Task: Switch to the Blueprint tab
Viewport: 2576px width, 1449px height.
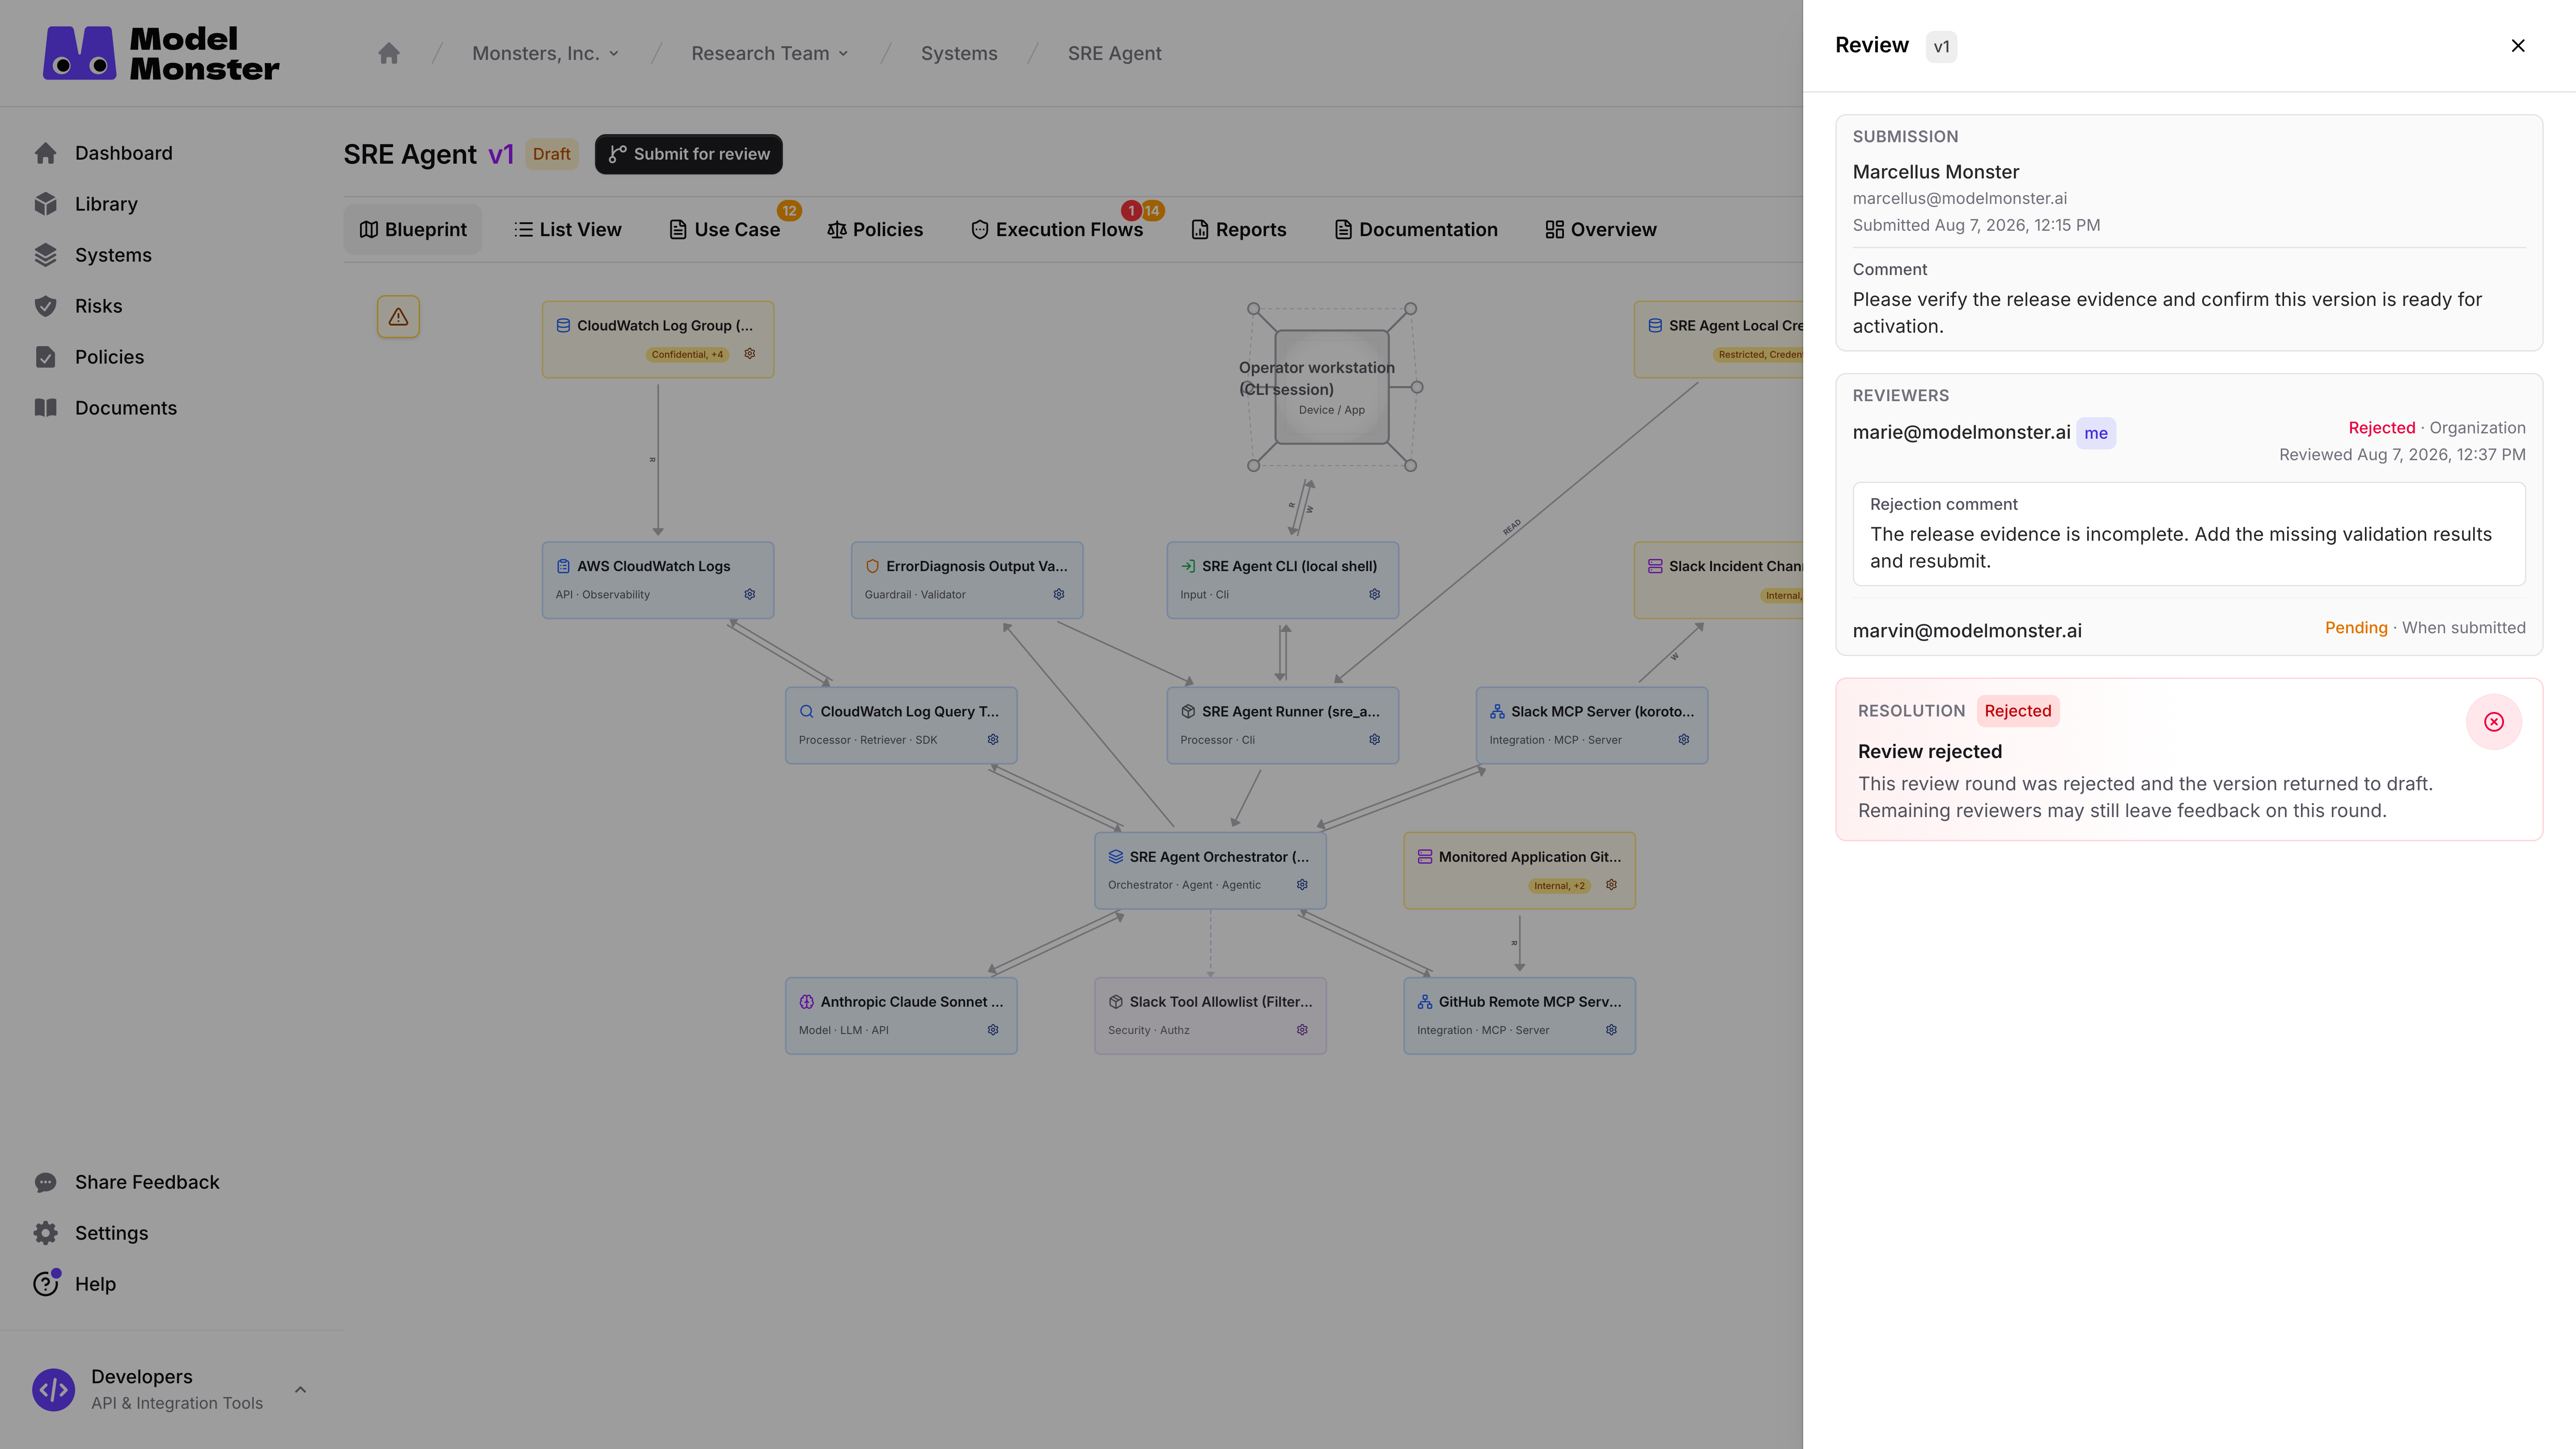Action: tap(413, 229)
